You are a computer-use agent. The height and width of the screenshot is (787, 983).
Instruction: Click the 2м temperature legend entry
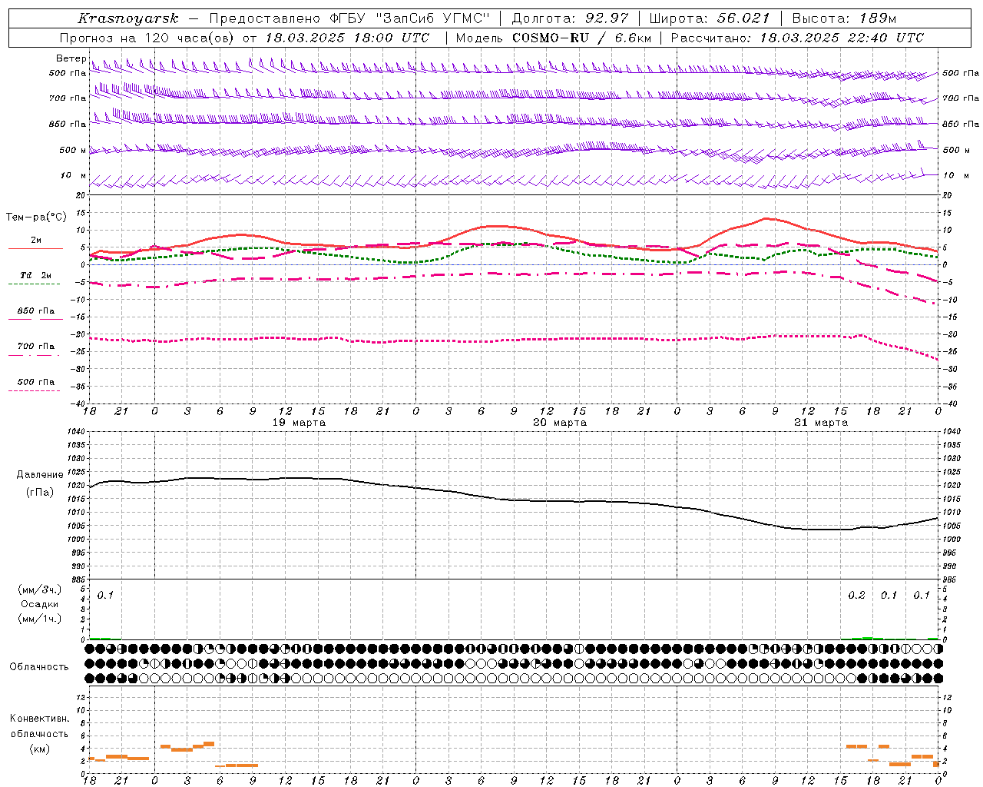[36, 241]
